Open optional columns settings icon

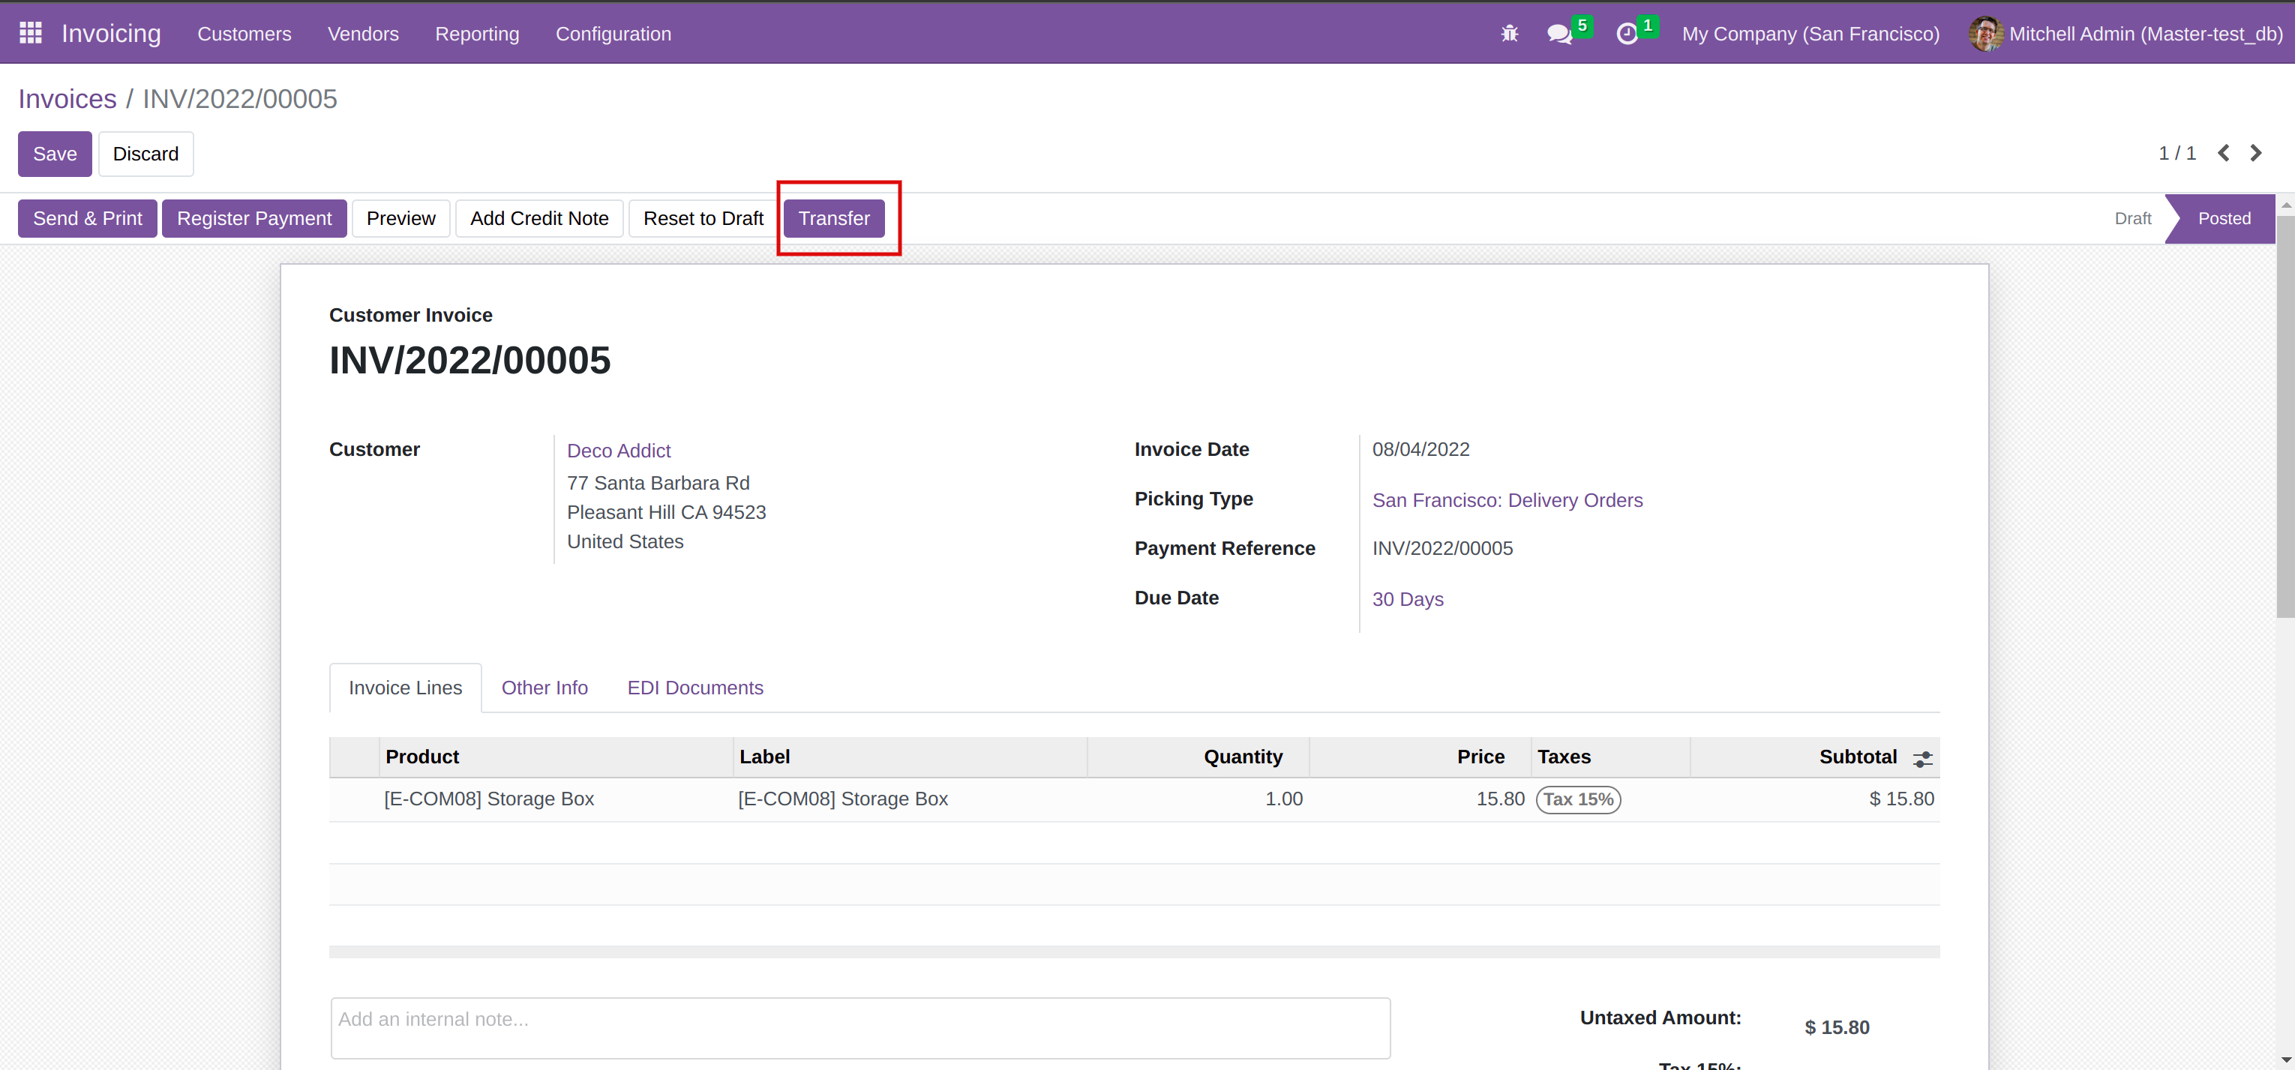pyautogui.click(x=1922, y=758)
